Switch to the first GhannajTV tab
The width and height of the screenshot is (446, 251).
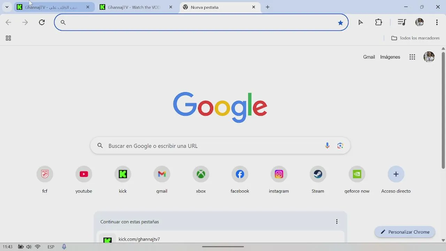click(x=54, y=7)
